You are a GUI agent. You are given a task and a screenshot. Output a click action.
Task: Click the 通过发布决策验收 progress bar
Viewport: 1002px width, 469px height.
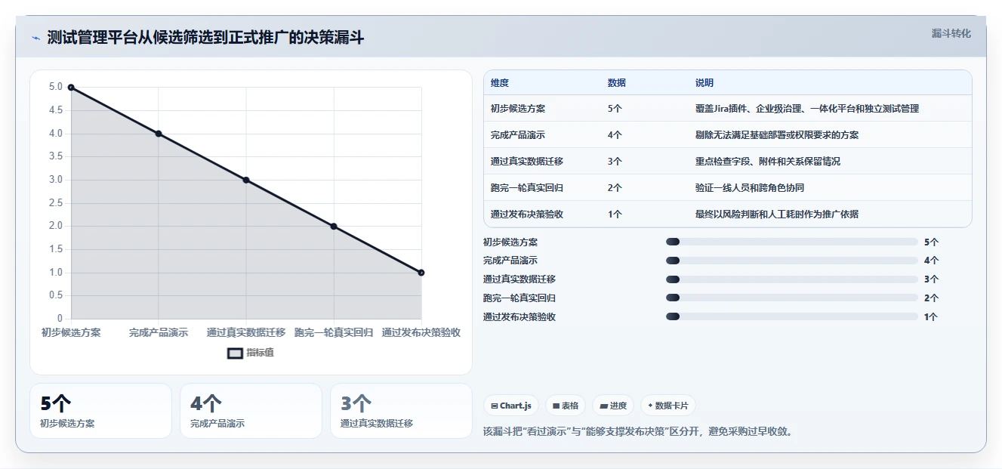click(791, 317)
